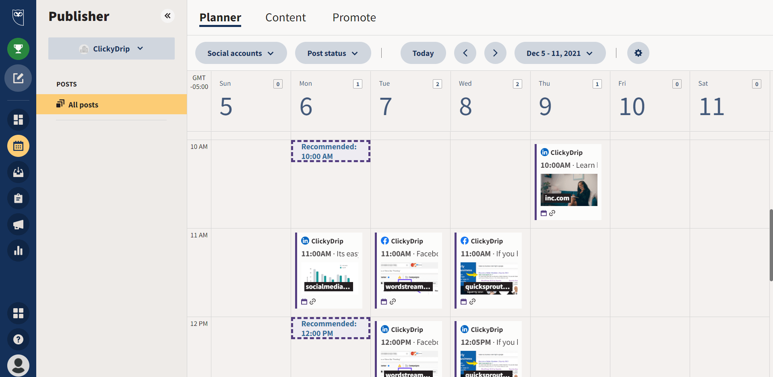This screenshot has width=773, height=377.
Task: Click the GMT -05:00 timezone label
Action: pos(199,82)
